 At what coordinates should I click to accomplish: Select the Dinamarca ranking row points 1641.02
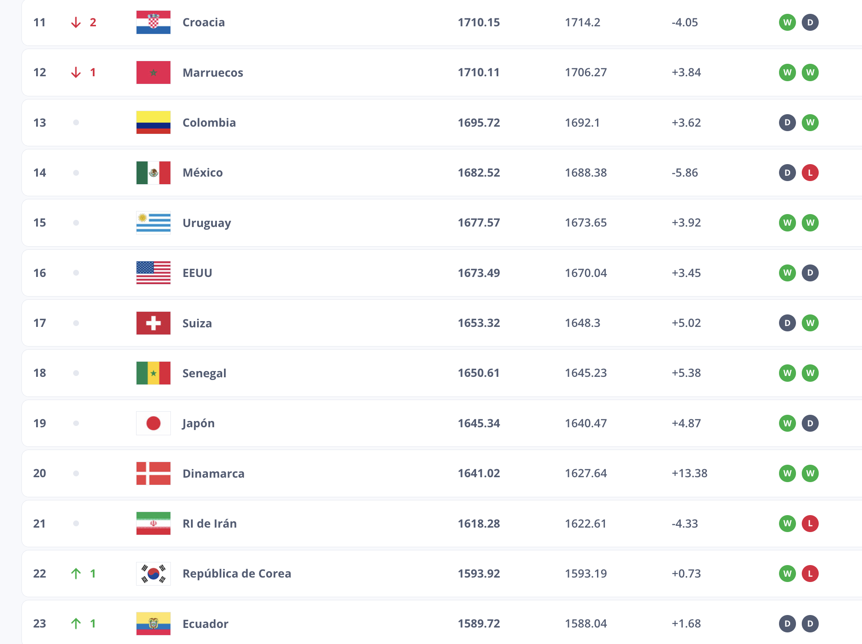click(478, 473)
